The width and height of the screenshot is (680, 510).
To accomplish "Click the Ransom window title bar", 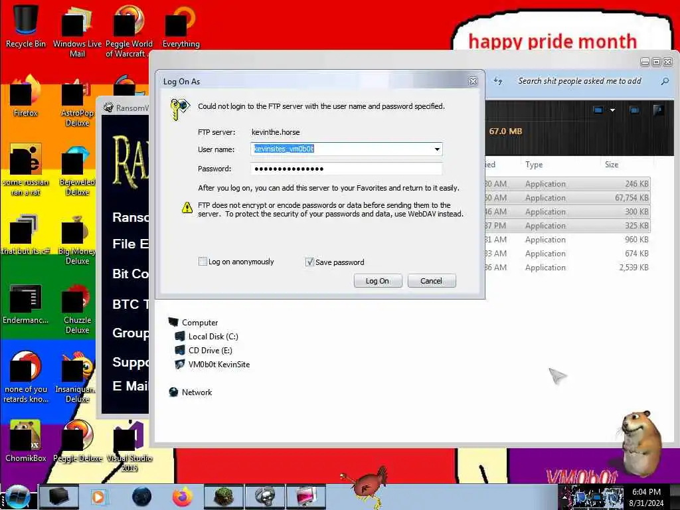I will (126, 108).
